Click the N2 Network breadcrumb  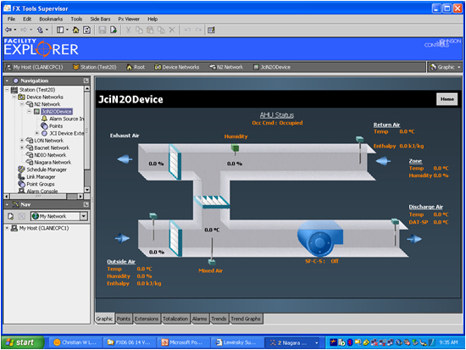(226, 67)
